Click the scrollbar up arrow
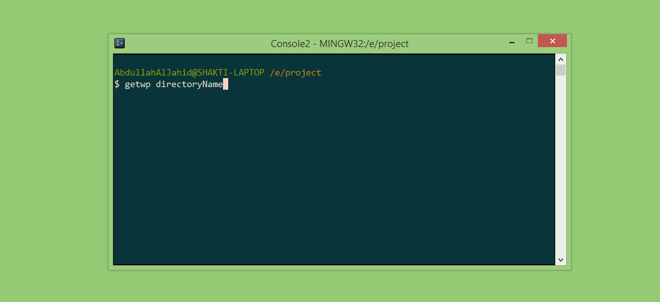 tap(560, 59)
